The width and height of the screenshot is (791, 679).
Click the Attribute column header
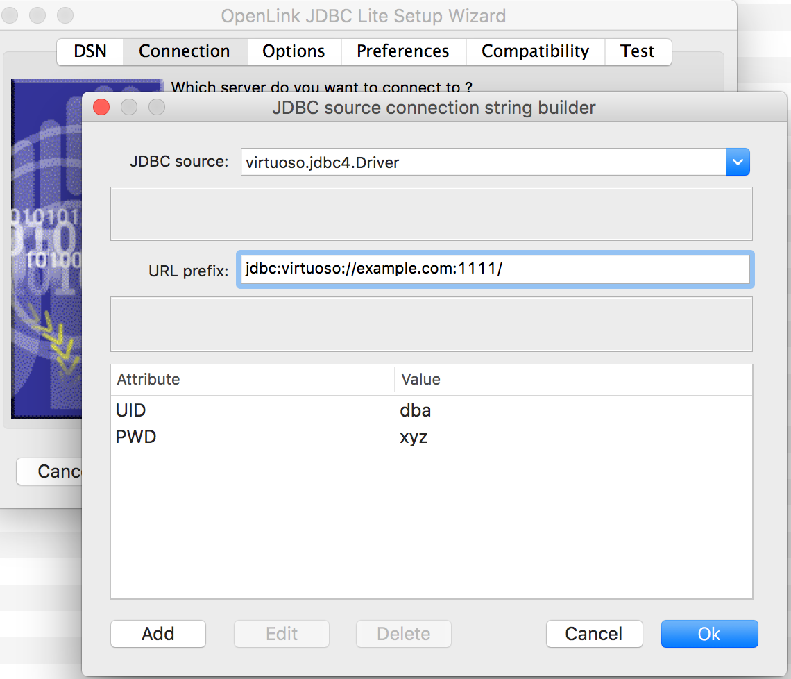click(253, 380)
